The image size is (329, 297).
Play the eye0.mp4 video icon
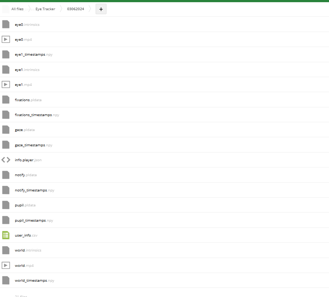[x=6, y=39]
